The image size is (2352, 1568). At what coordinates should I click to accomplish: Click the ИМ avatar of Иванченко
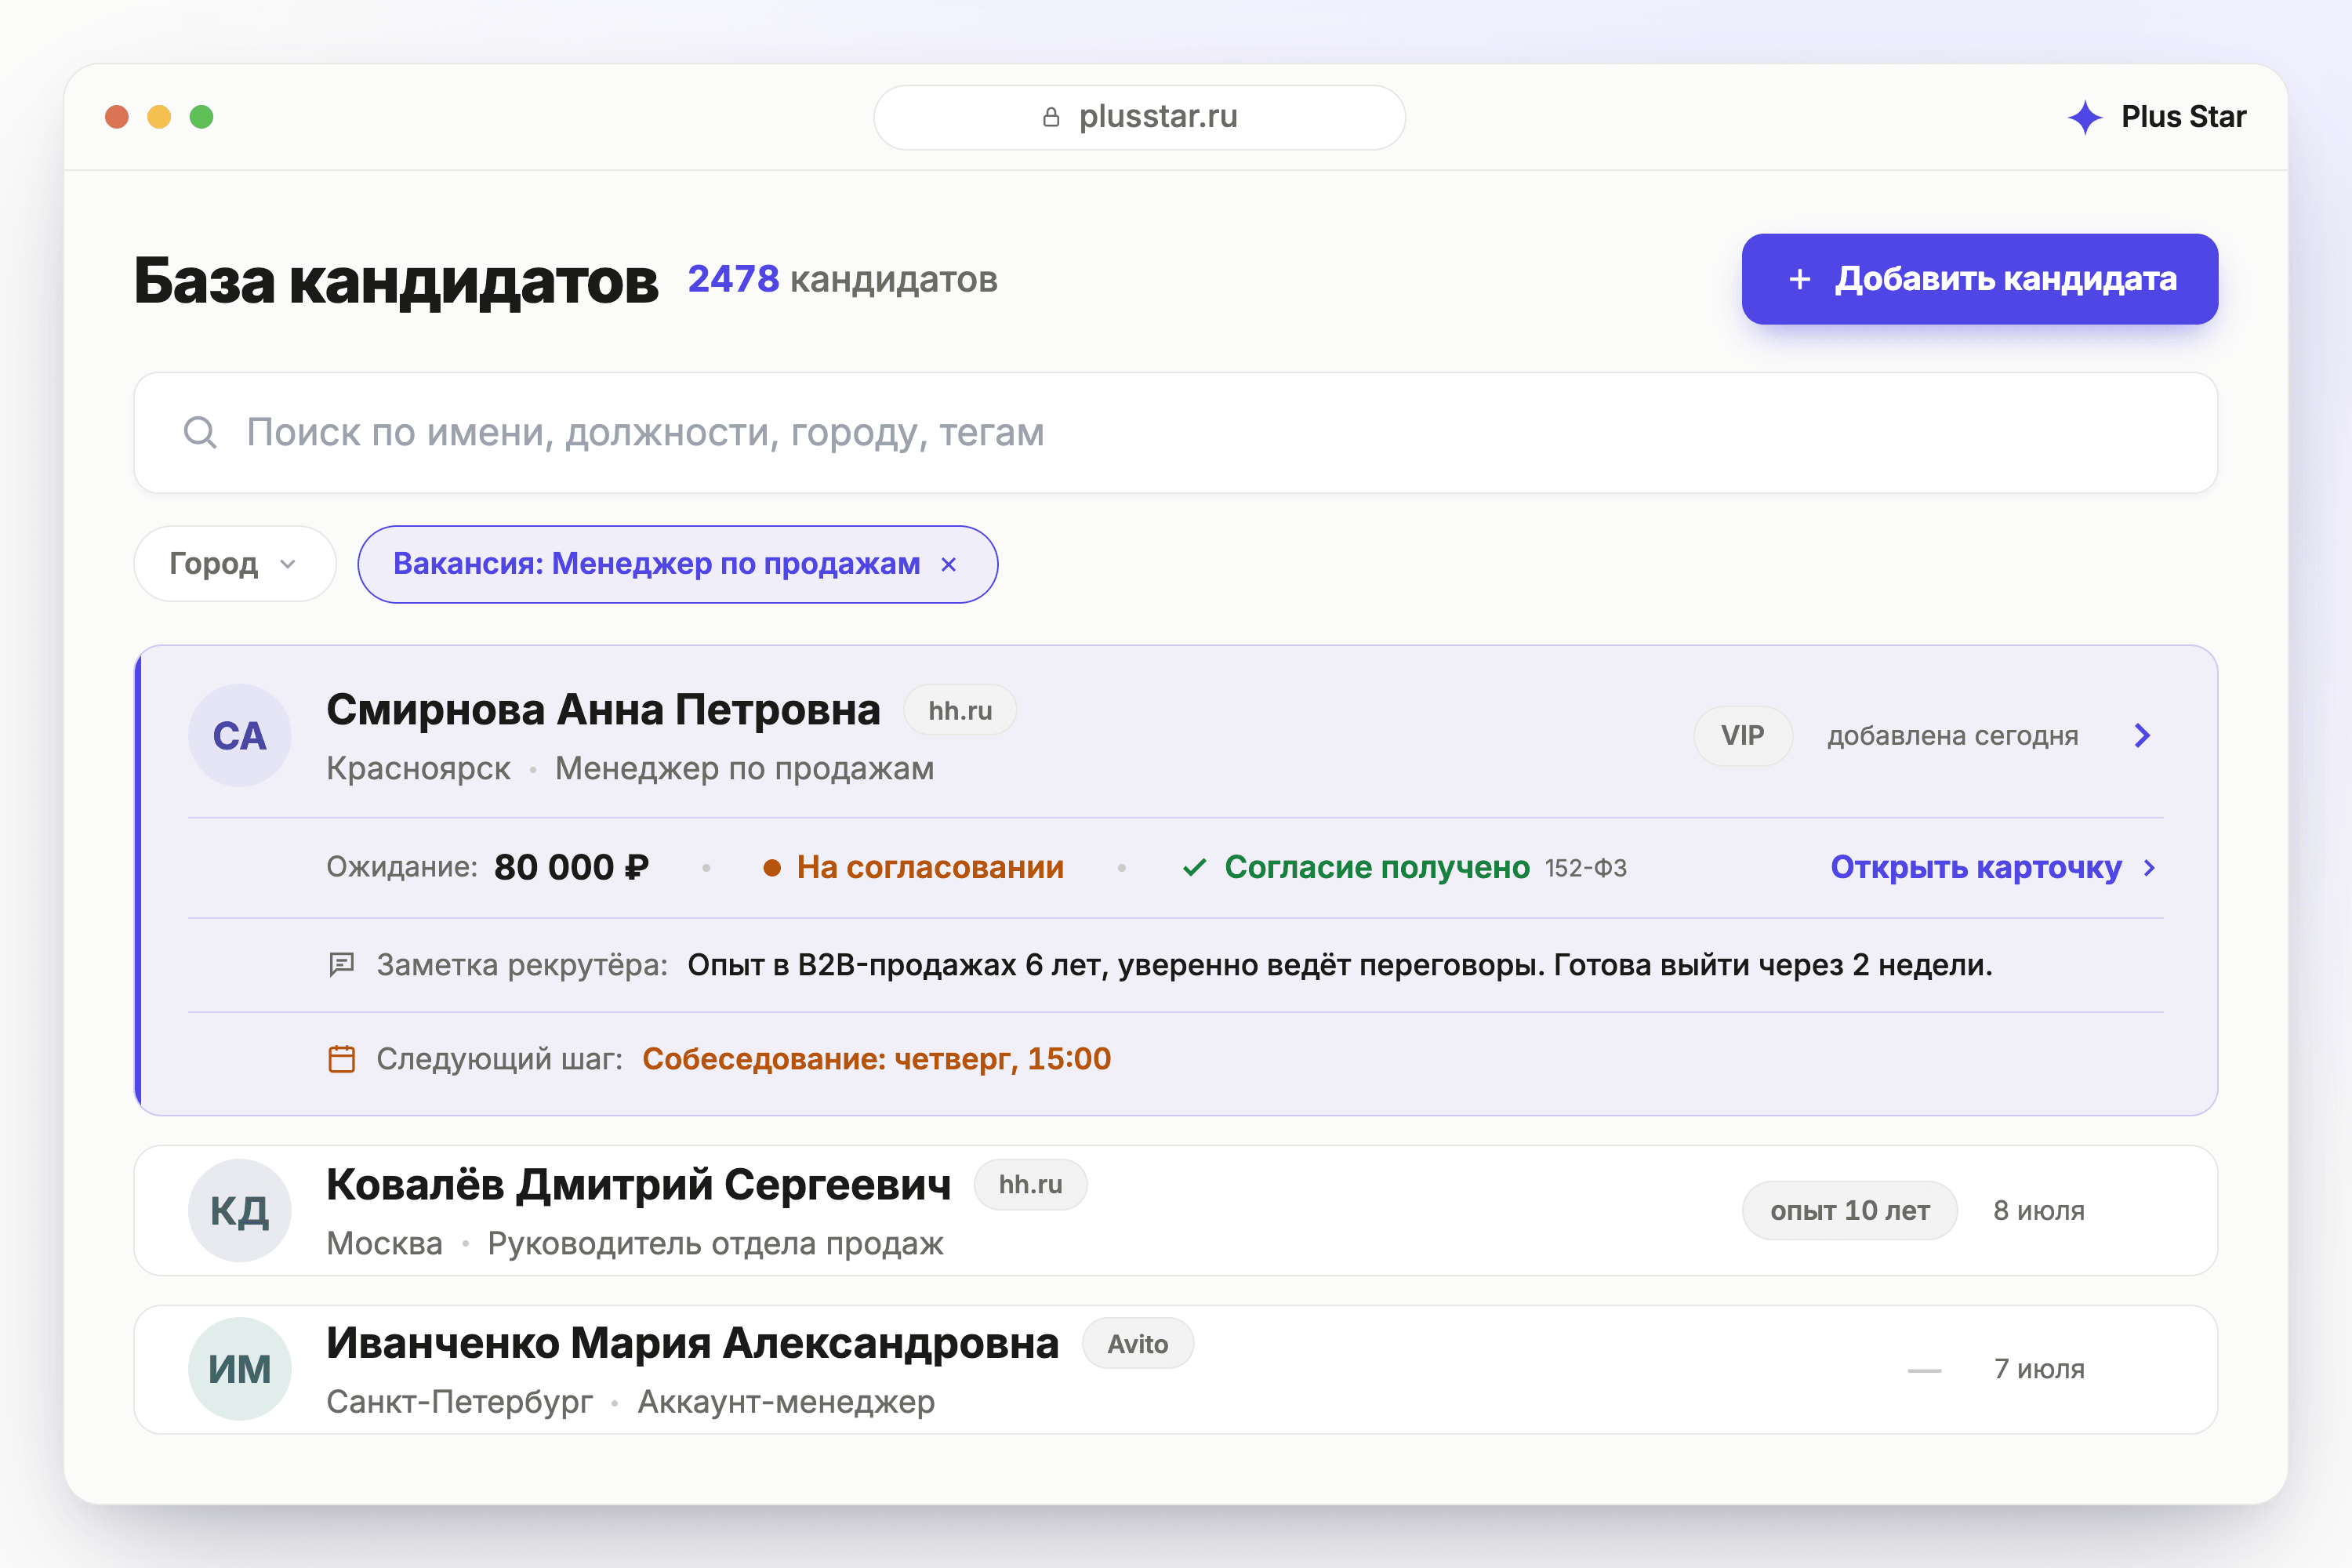pos(240,1369)
